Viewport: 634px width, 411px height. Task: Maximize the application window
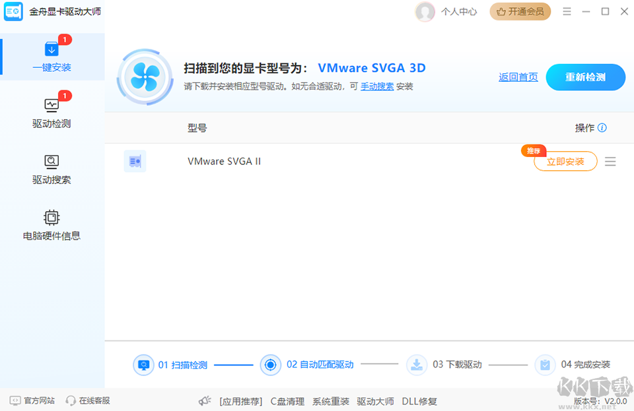tap(606, 11)
